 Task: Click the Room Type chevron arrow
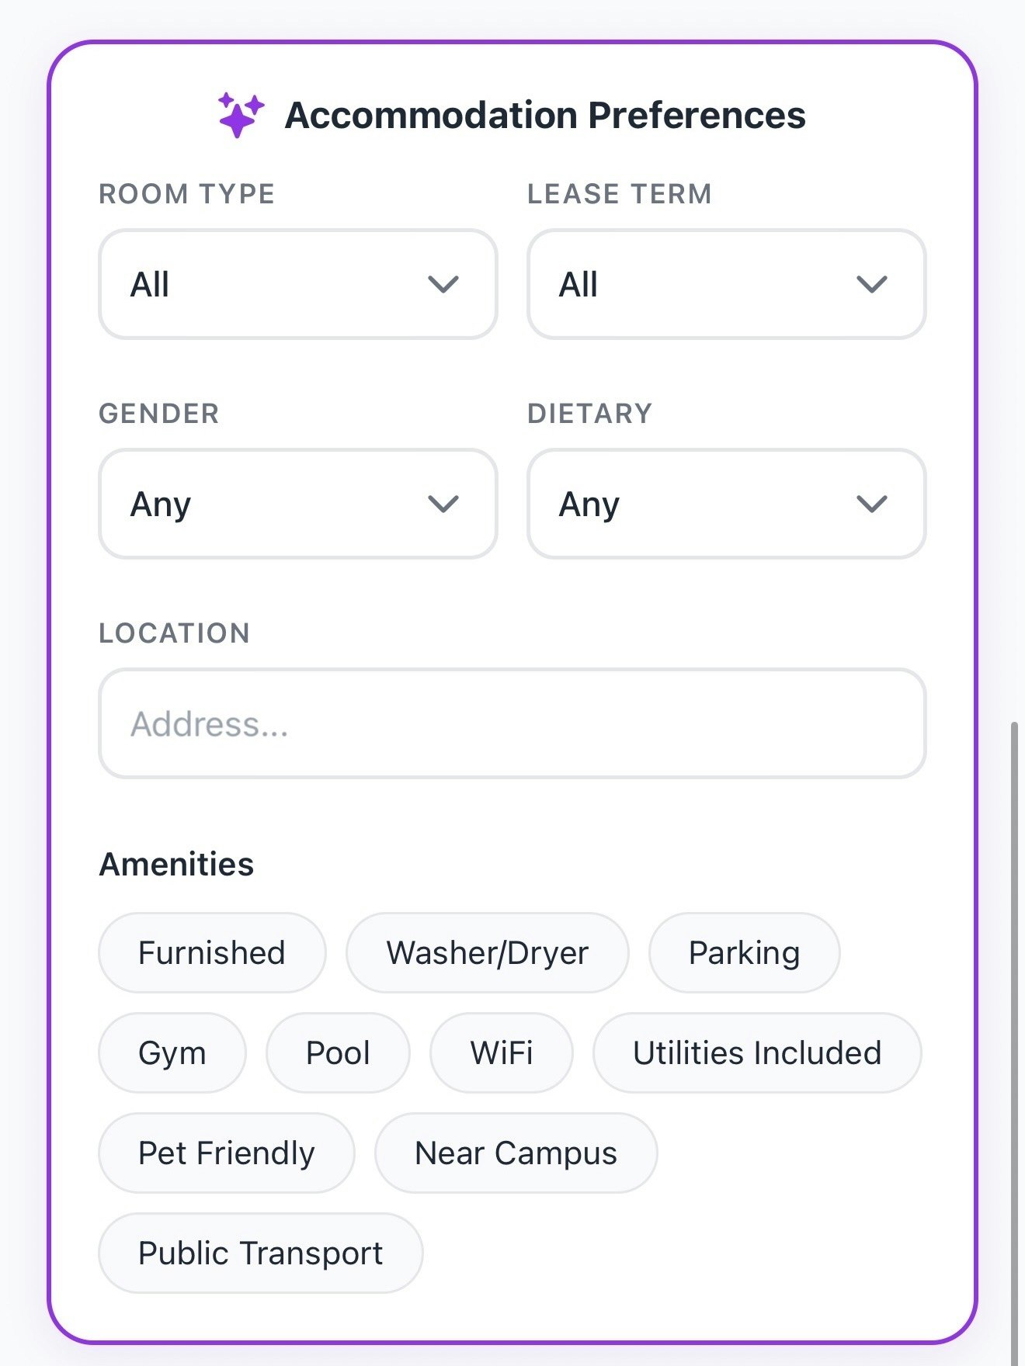point(443,284)
